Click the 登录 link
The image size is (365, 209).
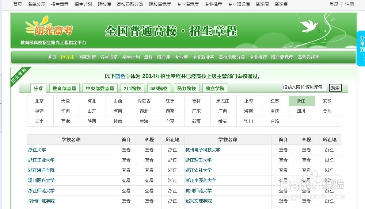pyautogui.click(x=334, y=4)
